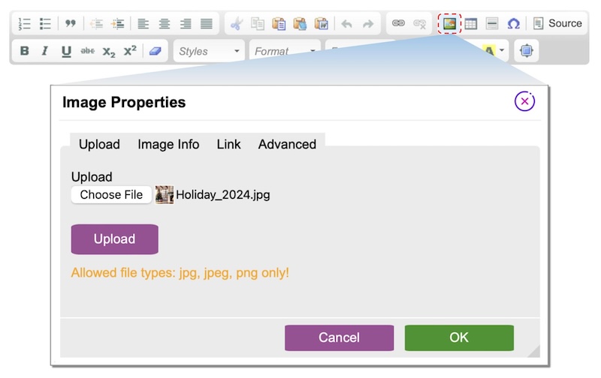The width and height of the screenshot is (601, 378).
Task: Toggle bold formatting
Action: pyautogui.click(x=25, y=50)
